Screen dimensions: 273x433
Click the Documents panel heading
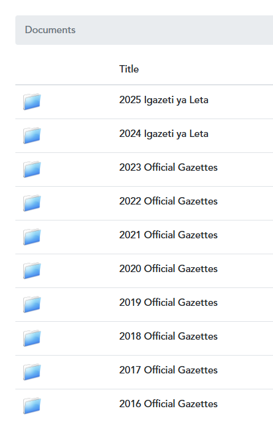50,30
